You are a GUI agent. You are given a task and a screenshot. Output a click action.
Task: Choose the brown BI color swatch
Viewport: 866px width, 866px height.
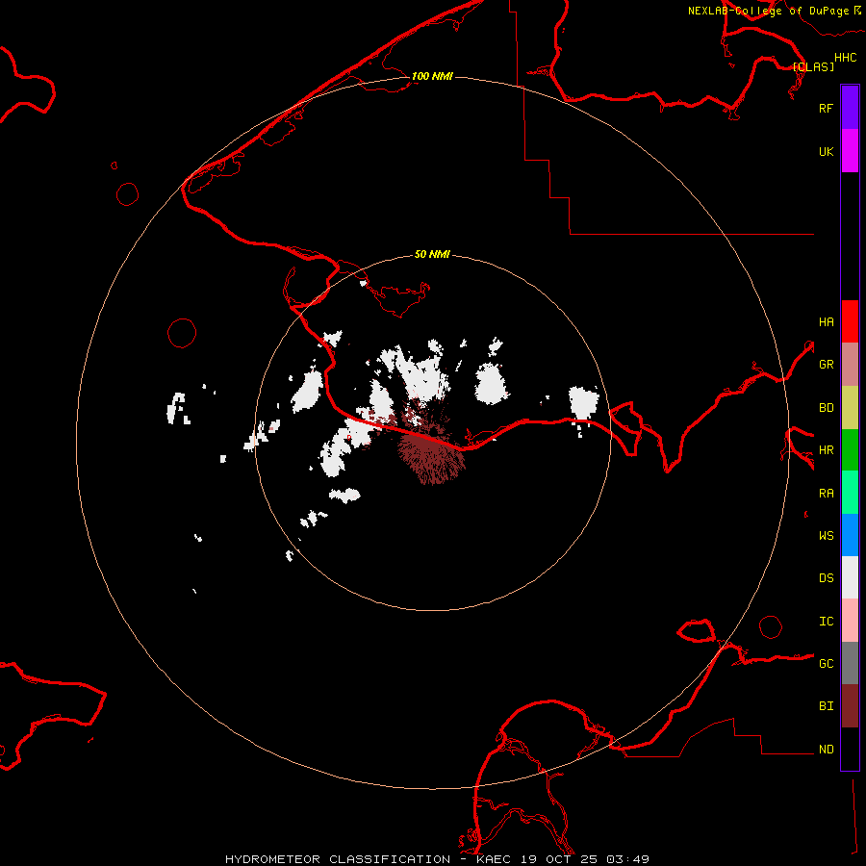[x=850, y=705]
